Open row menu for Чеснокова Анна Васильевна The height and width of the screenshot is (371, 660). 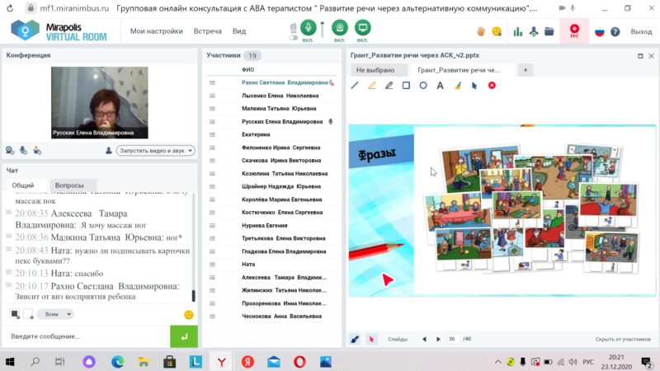click(212, 317)
